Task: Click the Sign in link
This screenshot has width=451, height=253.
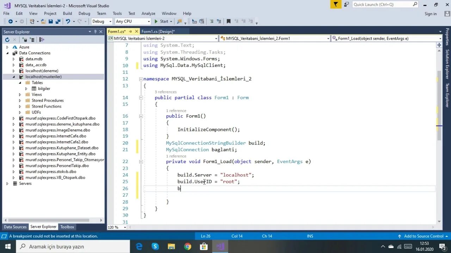Action: point(431,14)
